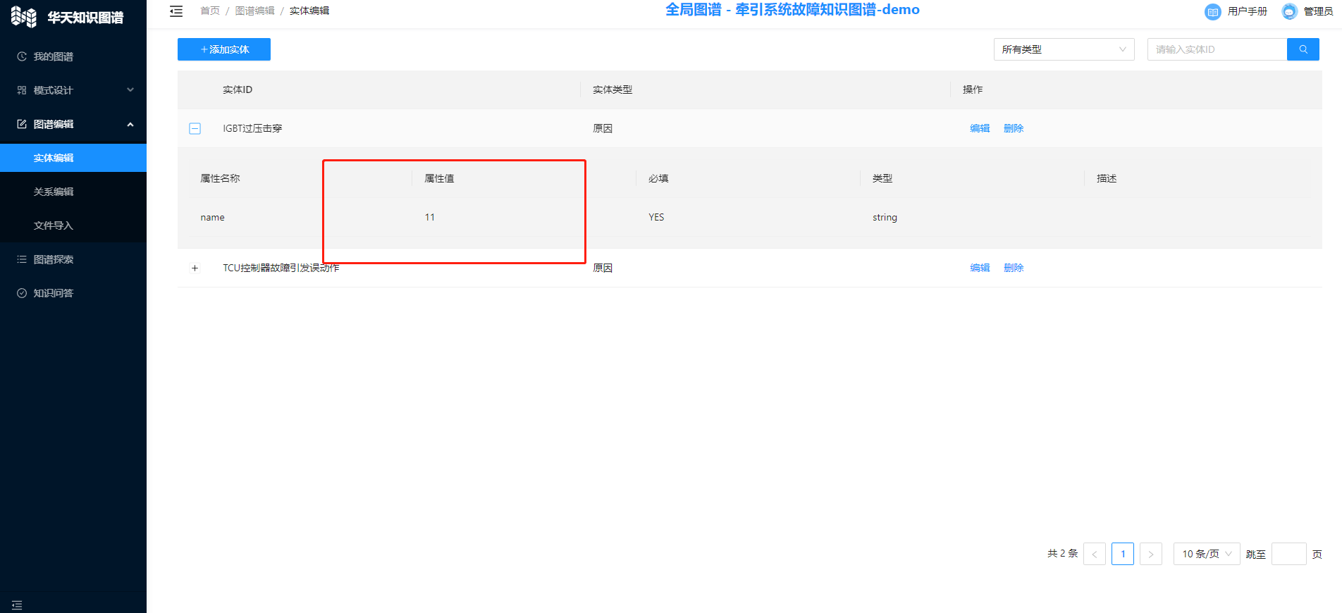Viewport: 1342px width, 613px height.
Task: Click the sidebar collapse hamburger icon
Action: (176, 11)
